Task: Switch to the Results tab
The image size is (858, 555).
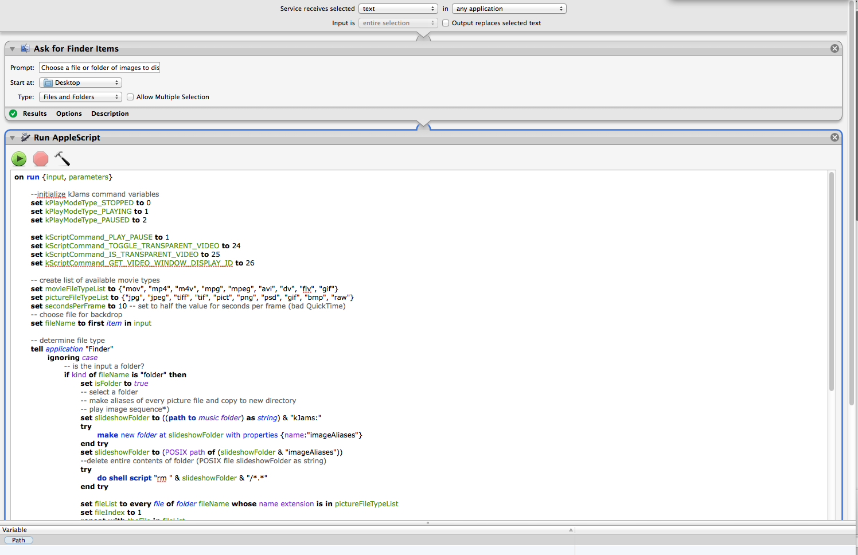Action: pyautogui.click(x=35, y=114)
